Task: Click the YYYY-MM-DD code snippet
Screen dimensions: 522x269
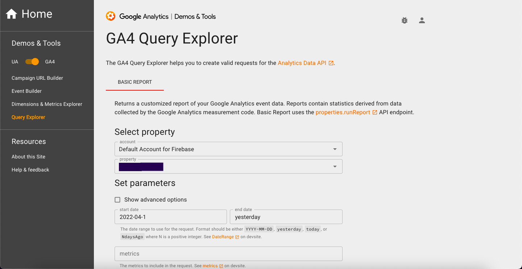Action: pyautogui.click(x=259, y=229)
